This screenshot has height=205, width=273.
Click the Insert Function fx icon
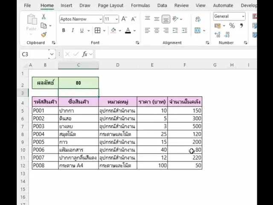coord(85,54)
